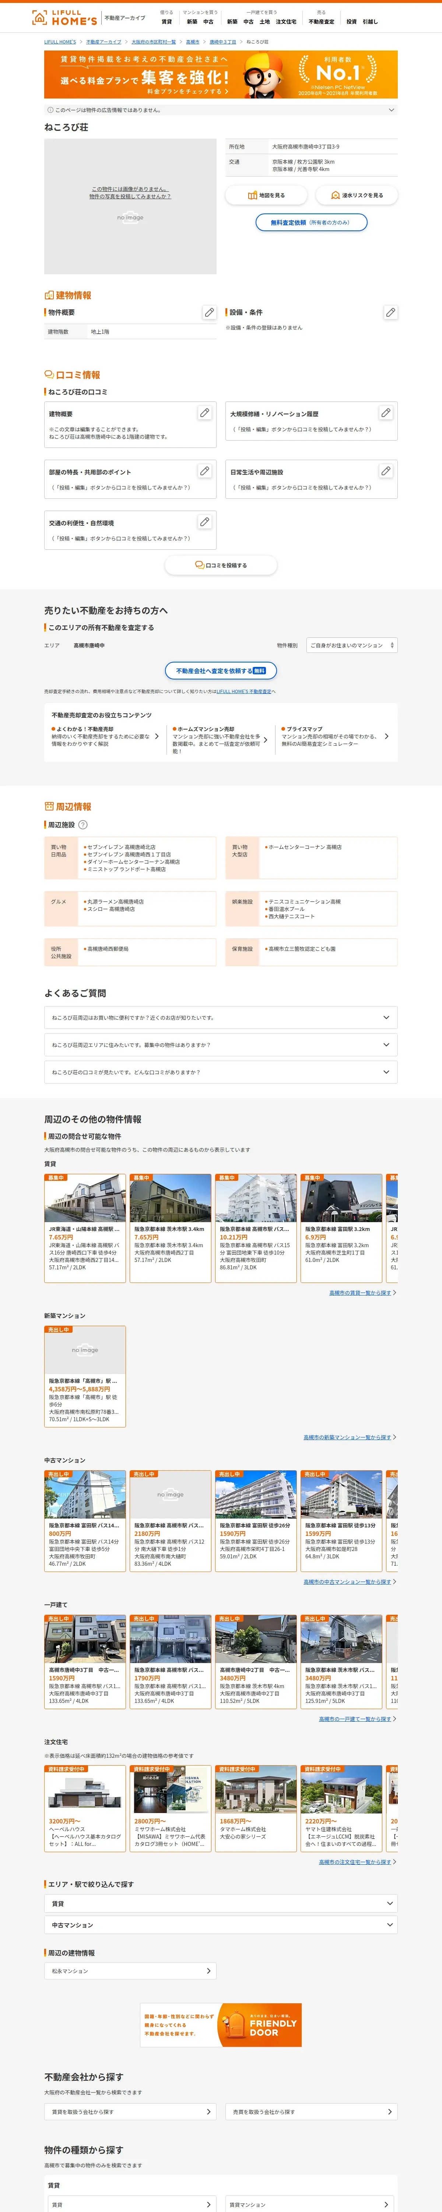Click the orange 集客を強化 banner ad
This screenshot has height=2212, width=442.
coord(221,75)
